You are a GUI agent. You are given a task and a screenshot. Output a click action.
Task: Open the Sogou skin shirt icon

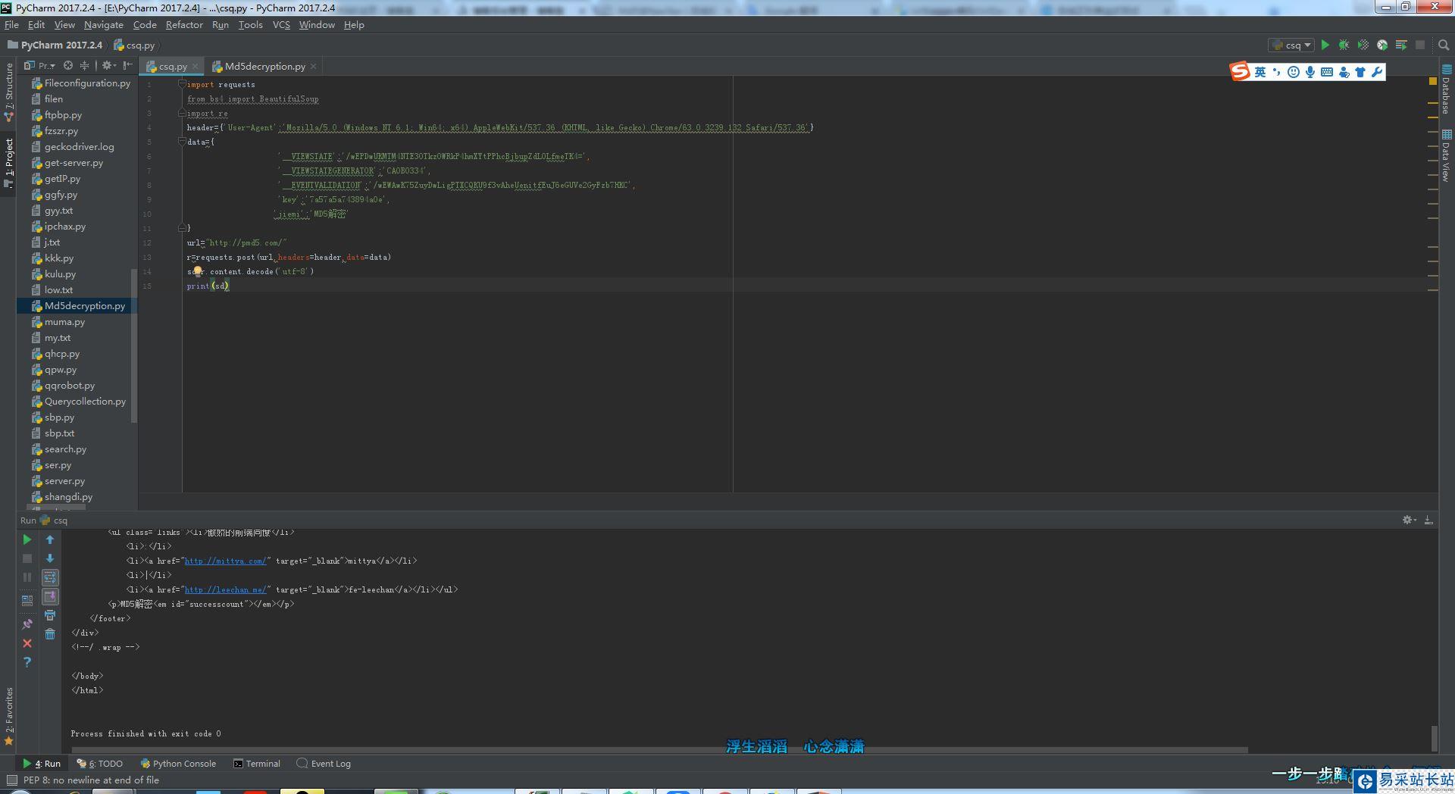(x=1360, y=72)
